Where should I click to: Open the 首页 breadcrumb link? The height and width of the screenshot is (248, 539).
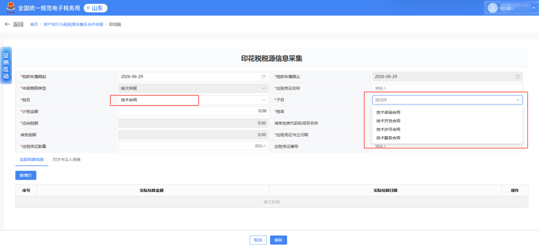tap(34, 25)
